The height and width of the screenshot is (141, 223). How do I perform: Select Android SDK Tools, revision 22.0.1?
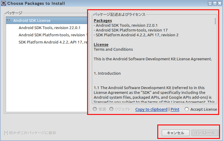(x=49, y=28)
